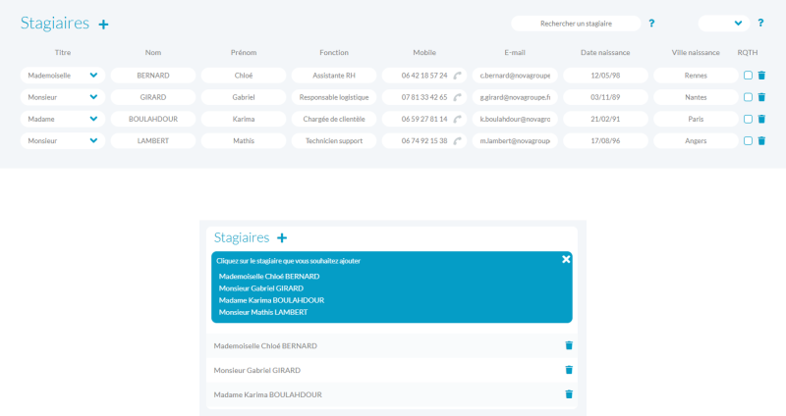Edit the birth date 03/11/89
The width and height of the screenshot is (786, 416).
[605, 97]
